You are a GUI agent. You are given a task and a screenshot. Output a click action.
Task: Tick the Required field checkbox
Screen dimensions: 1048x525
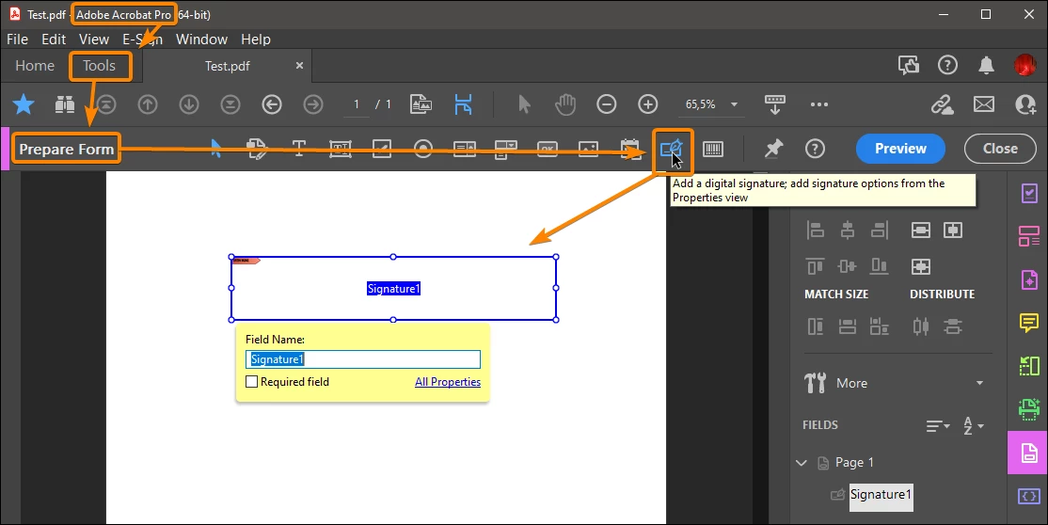point(252,382)
